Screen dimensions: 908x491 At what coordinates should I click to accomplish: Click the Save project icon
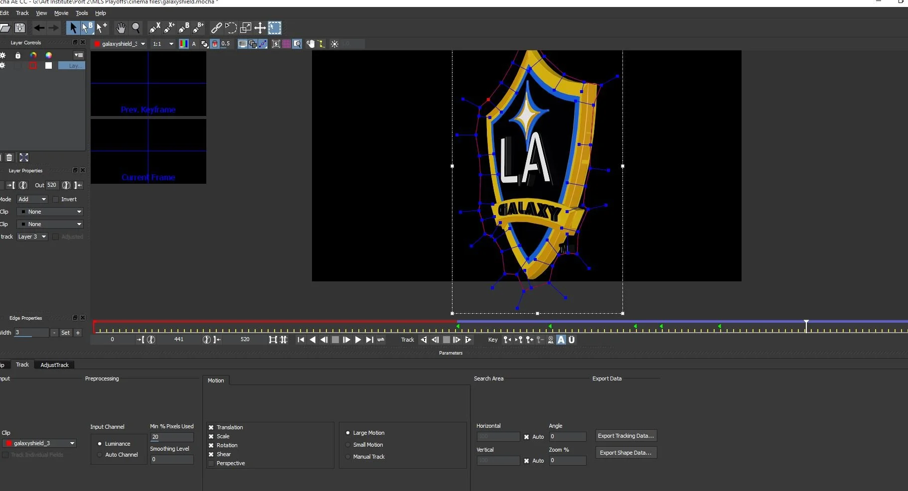pos(20,28)
